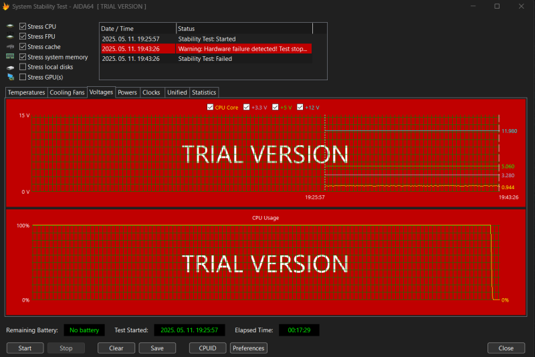Click the 19:25:57 time label under voltage graph

(315, 197)
